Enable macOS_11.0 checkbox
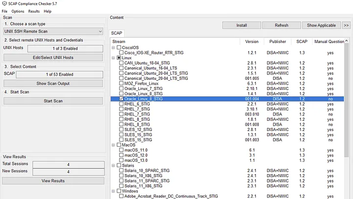The image size is (353, 199). point(122,150)
